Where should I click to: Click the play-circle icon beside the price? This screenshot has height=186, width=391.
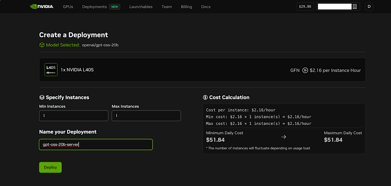point(305,70)
